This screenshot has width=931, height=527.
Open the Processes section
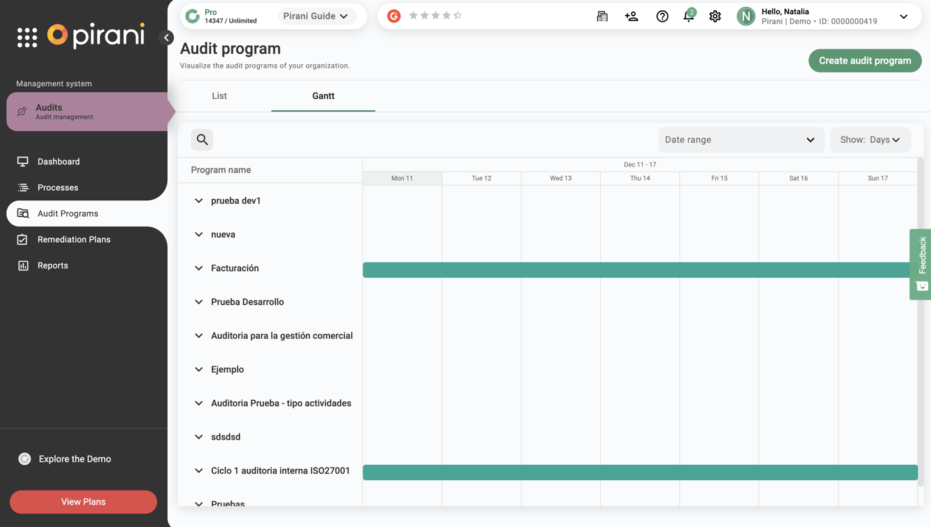click(x=23, y=187)
